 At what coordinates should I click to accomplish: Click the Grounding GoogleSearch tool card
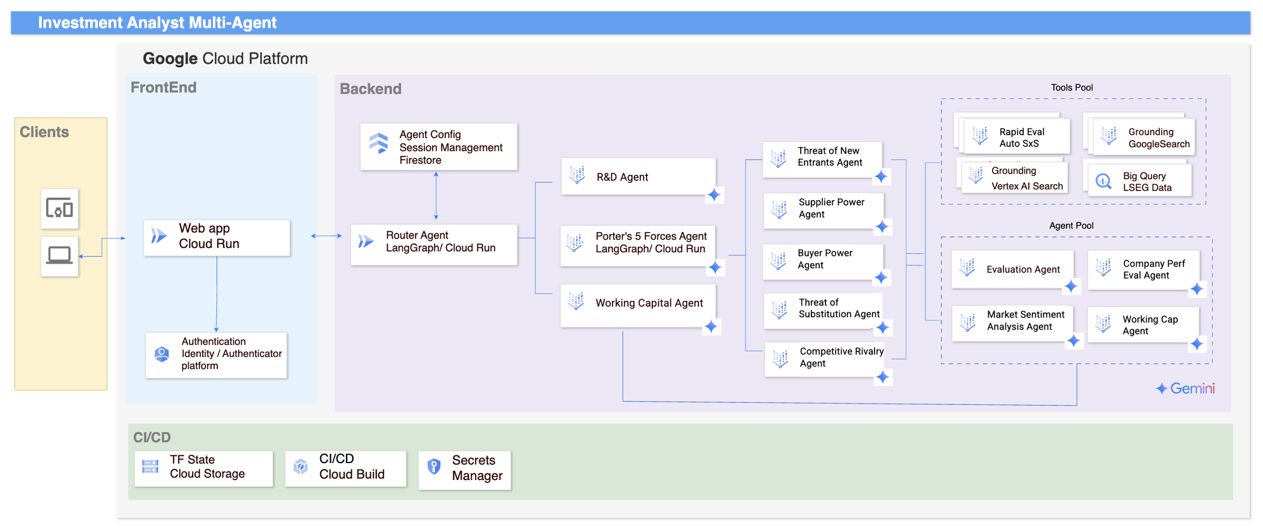coord(1144,138)
